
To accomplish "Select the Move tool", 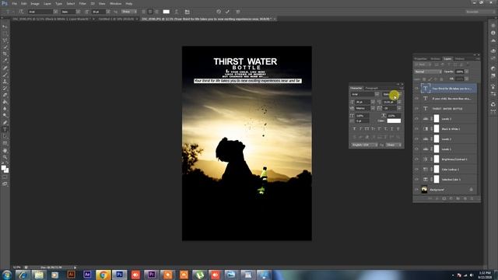I will [5, 26].
